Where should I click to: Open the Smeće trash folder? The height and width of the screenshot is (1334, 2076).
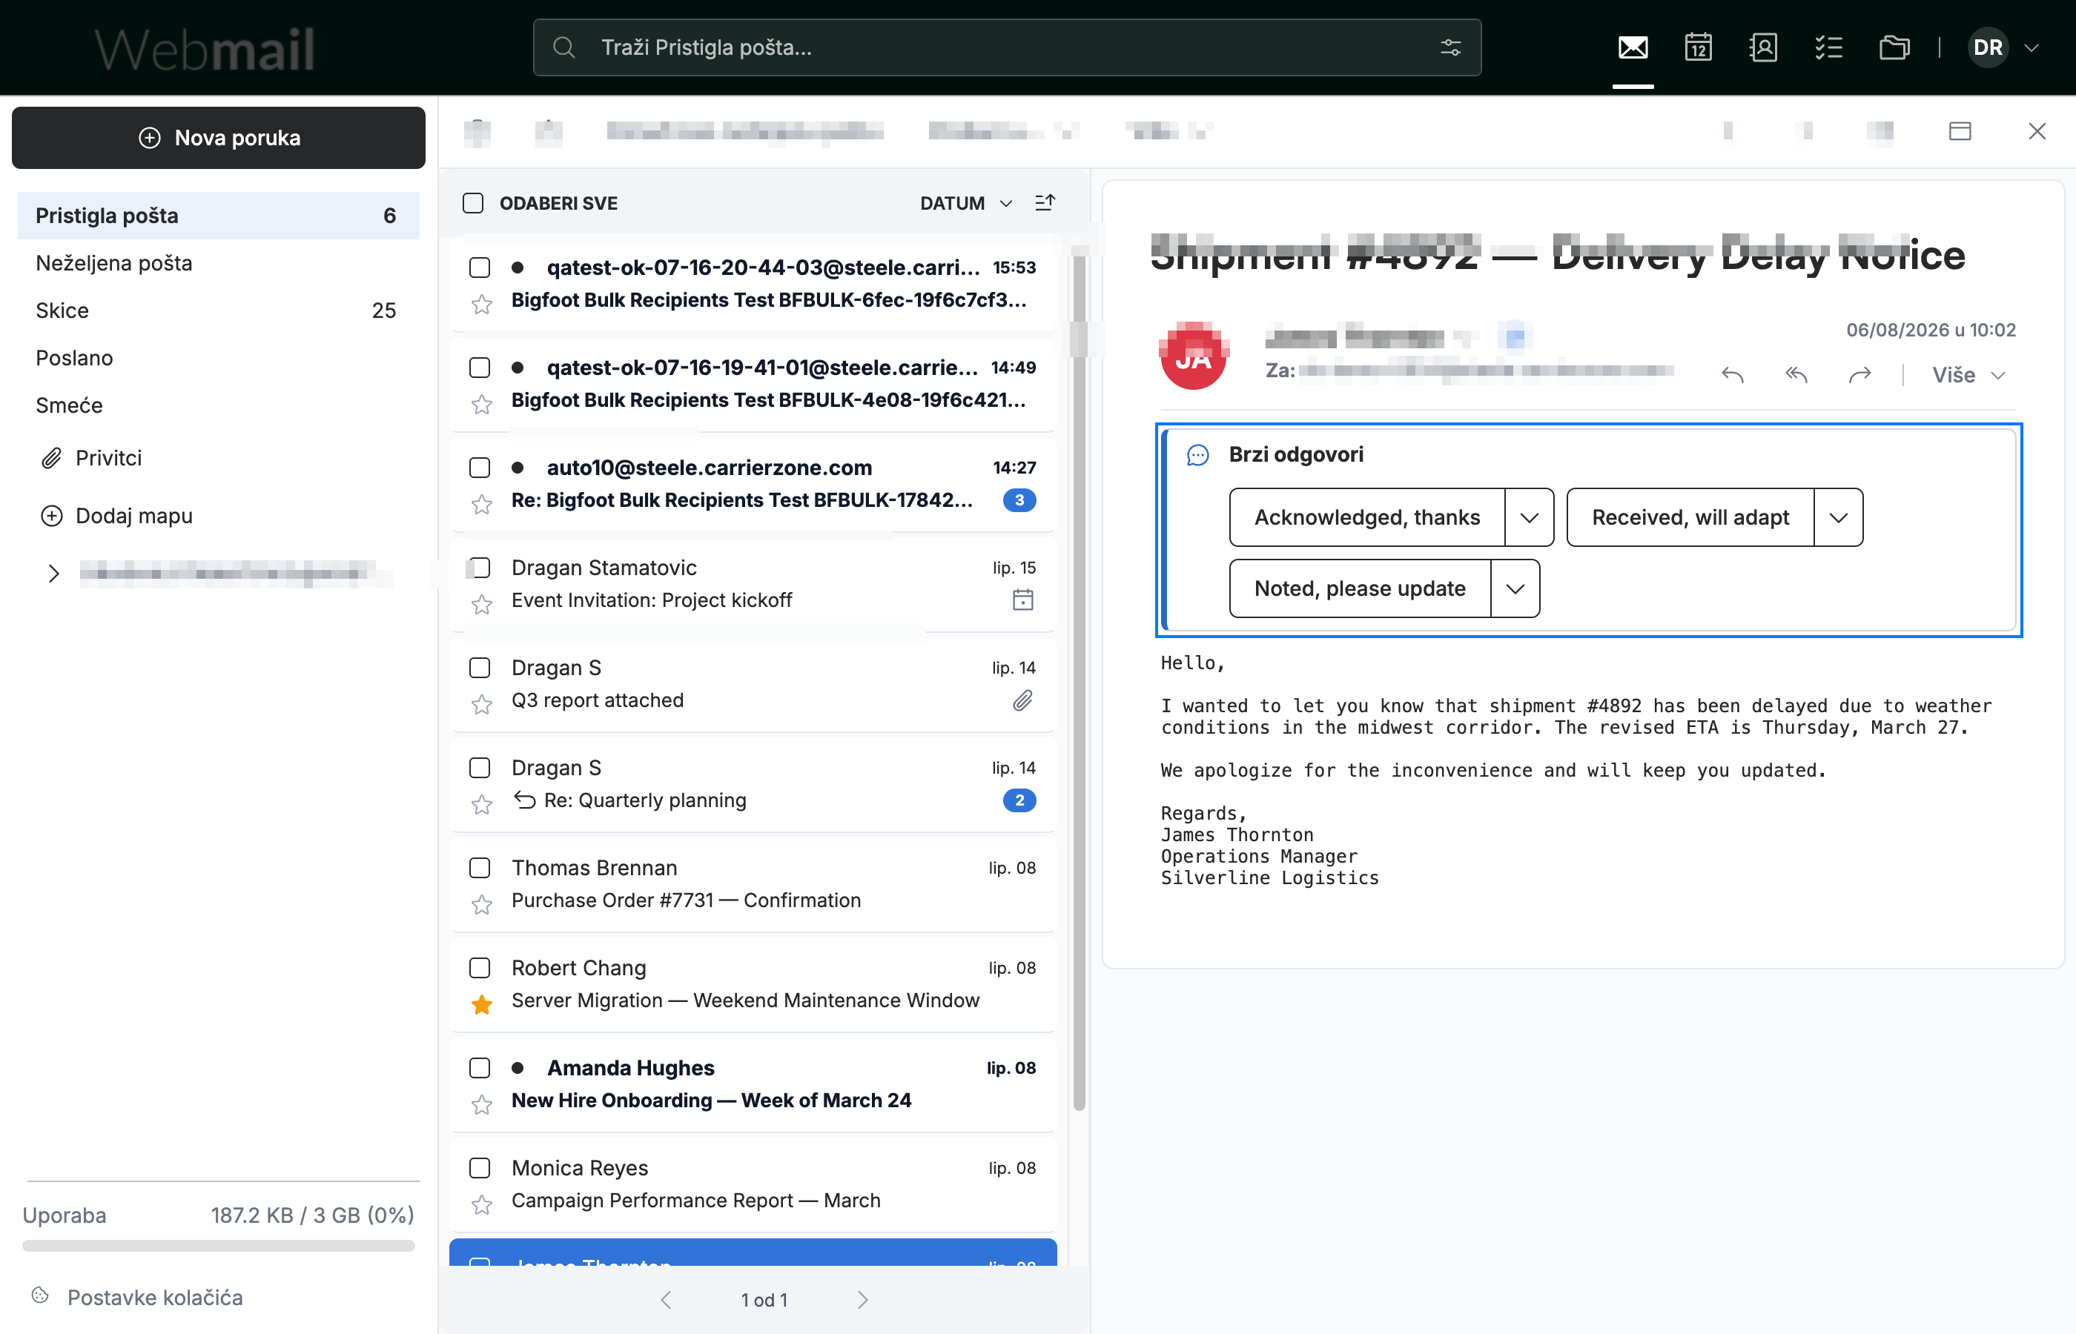pyautogui.click(x=218, y=405)
